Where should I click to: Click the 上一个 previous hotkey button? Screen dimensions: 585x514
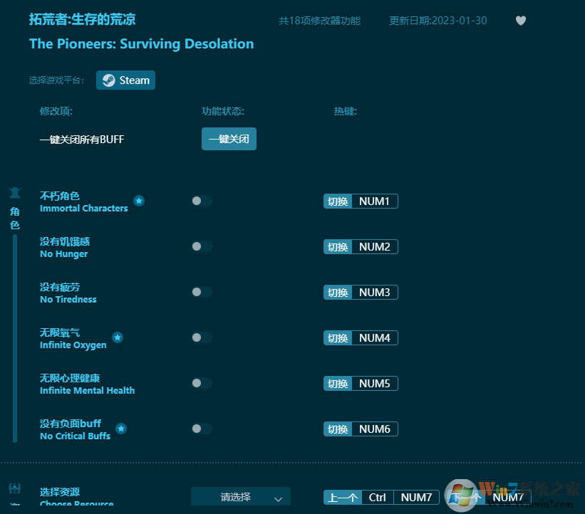[343, 497]
